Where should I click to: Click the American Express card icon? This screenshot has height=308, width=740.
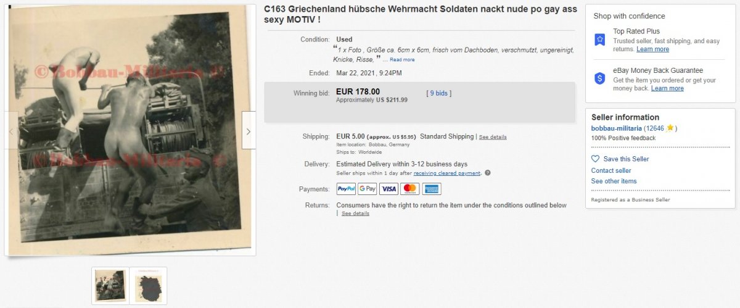coord(432,189)
